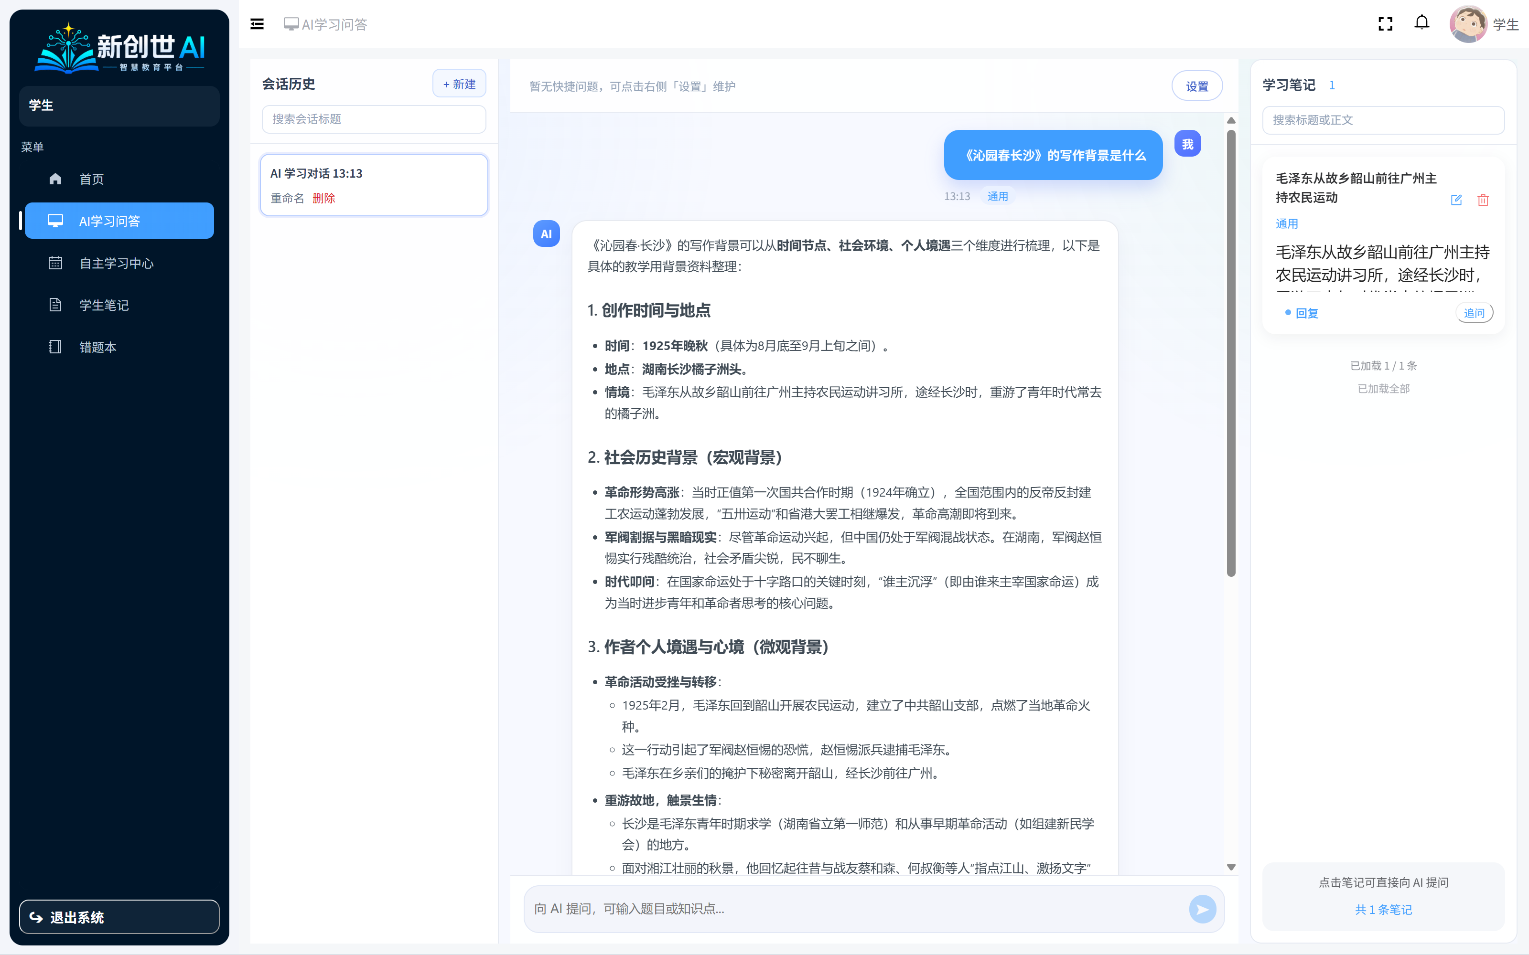The height and width of the screenshot is (955, 1529).
Task: Click 退出系统 button
Action: pos(119,916)
